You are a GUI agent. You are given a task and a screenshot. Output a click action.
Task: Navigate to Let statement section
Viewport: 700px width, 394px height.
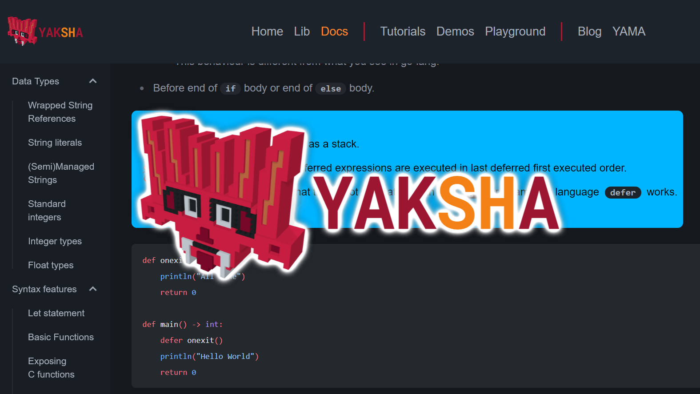[56, 313]
